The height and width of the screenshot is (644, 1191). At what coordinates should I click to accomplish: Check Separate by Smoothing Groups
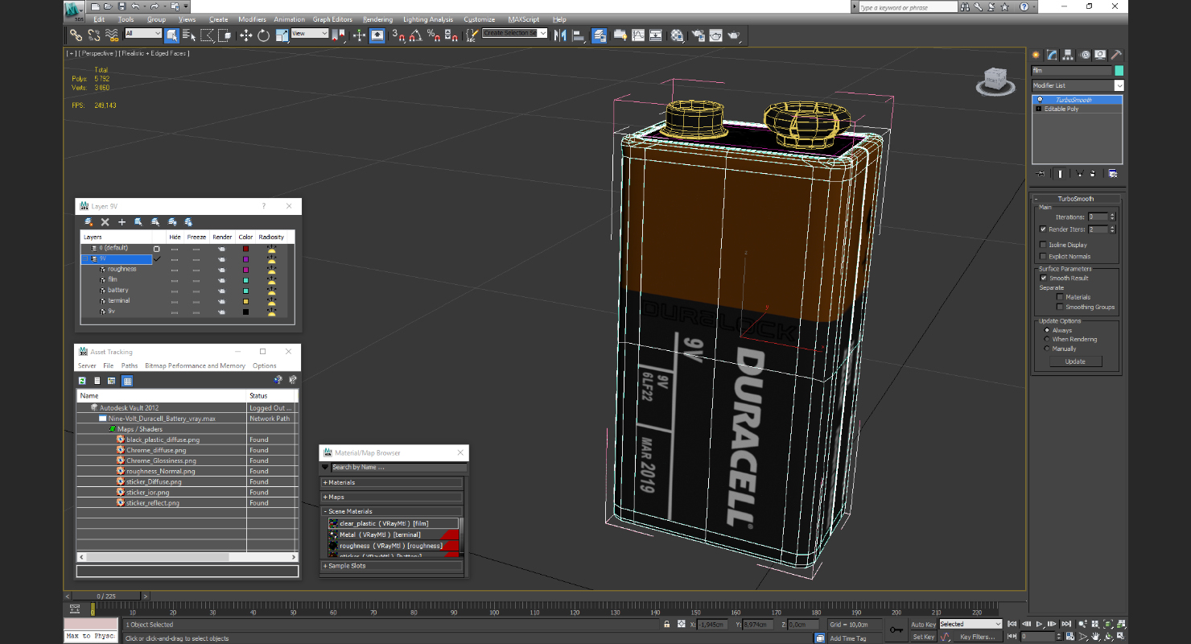[1060, 307]
